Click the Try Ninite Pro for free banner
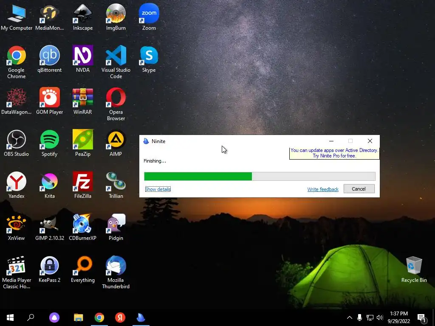Screen dimensions: 435x326 (334, 153)
